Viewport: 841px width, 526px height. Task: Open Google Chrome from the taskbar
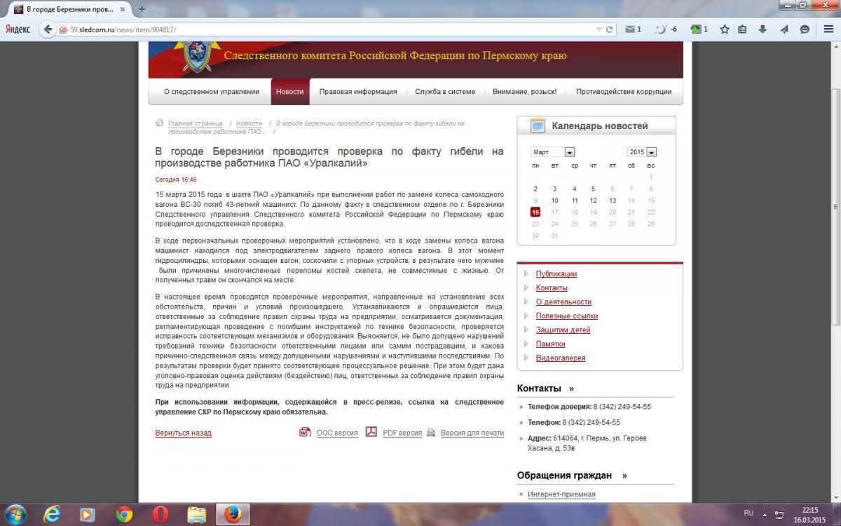click(x=125, y=513)
